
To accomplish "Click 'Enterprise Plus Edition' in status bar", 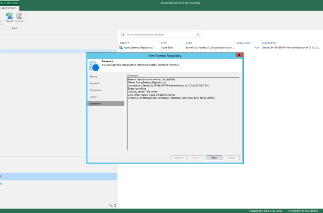I will point(303,211).
